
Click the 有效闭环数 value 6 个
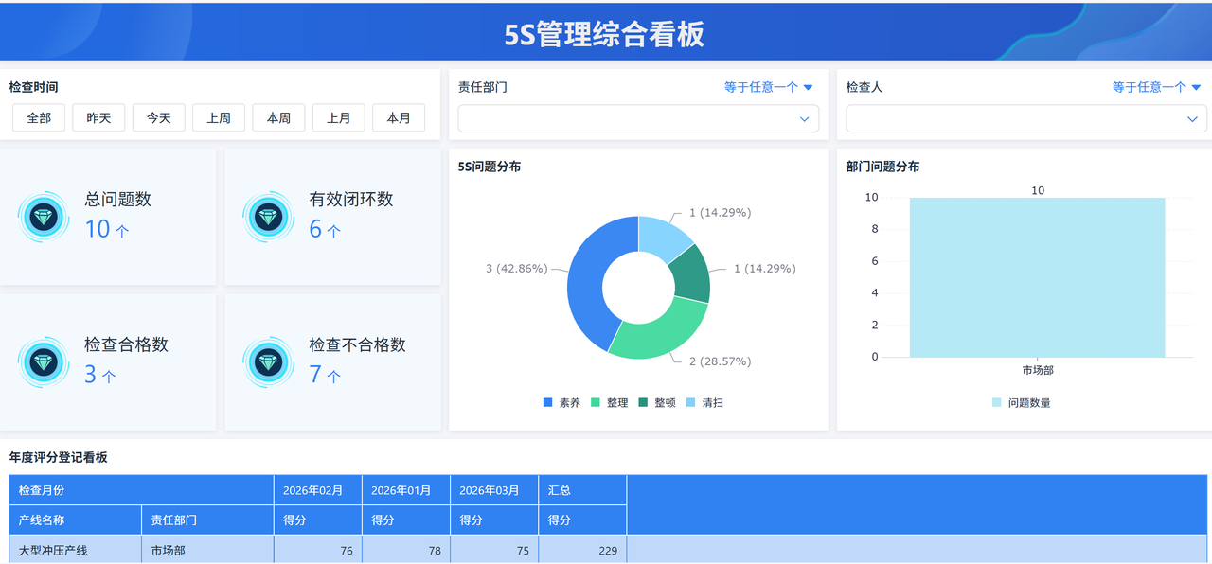click(x=325, y=229)
